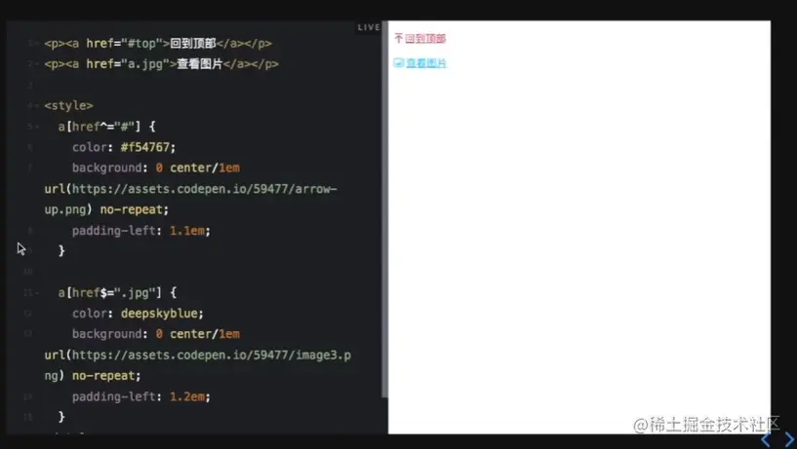
Task: Fold the a[href$=".jpg"] rule arrow
Action: (x=37, y=293)
